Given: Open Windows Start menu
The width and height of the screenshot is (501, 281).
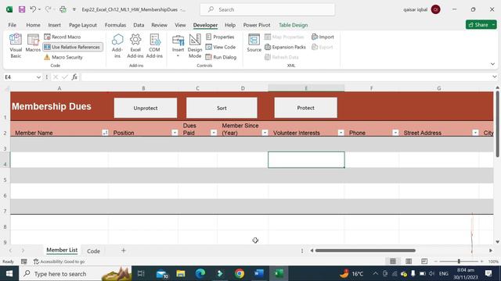Looking at the screenshot, I should pos(9,273).
